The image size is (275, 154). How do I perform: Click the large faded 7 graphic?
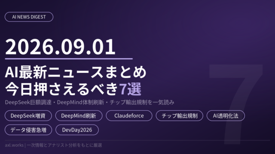[x=236, y=104]
